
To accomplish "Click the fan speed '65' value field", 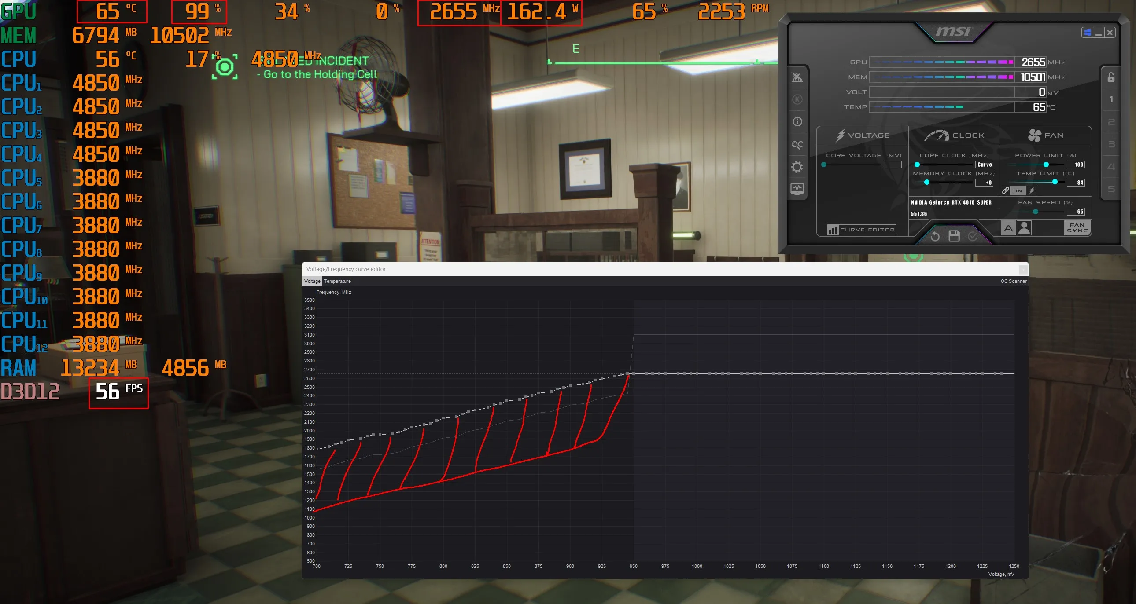I will 1076,212.
